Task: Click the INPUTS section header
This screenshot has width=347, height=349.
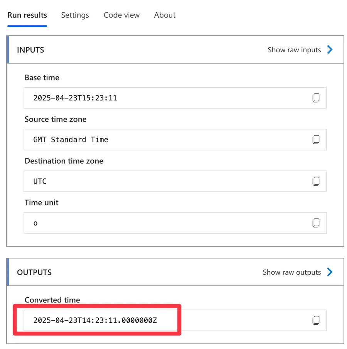Action: (x=30, y=50)
